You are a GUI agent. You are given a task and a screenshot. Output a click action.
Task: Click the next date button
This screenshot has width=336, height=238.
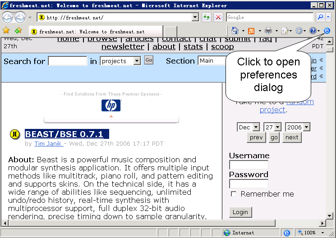point(292,137)
